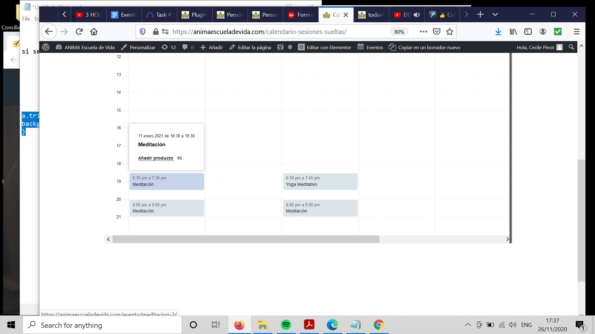
Task: Click calendar scroll right arrow
Action: pos(507,239)
